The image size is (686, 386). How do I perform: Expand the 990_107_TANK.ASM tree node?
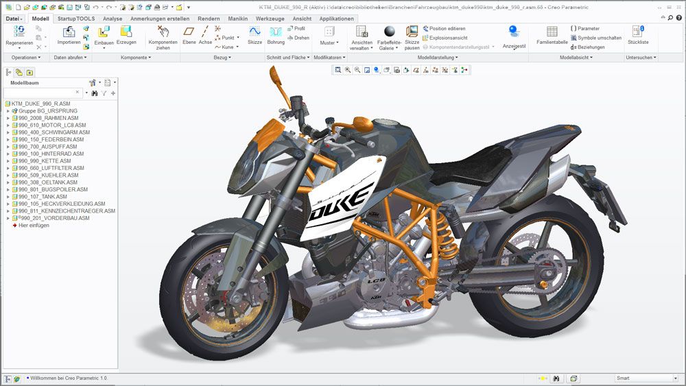tap(8, 197)
